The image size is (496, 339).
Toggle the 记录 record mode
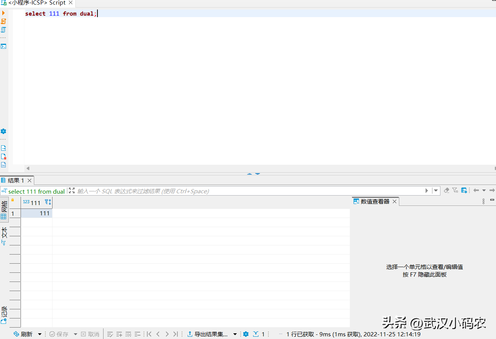coord(4,315)
